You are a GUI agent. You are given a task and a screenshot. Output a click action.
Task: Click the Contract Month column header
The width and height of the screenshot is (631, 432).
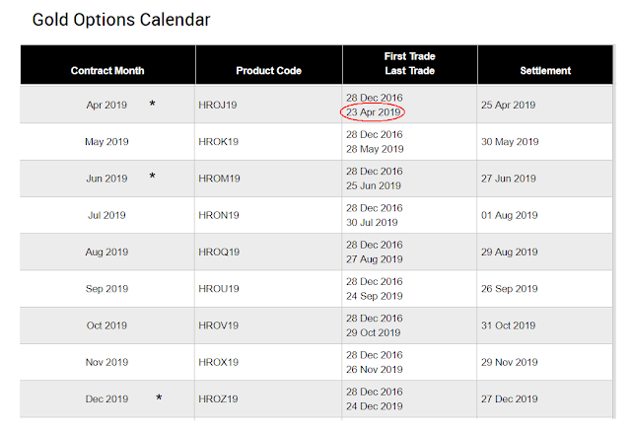click(x=107, y=70)
